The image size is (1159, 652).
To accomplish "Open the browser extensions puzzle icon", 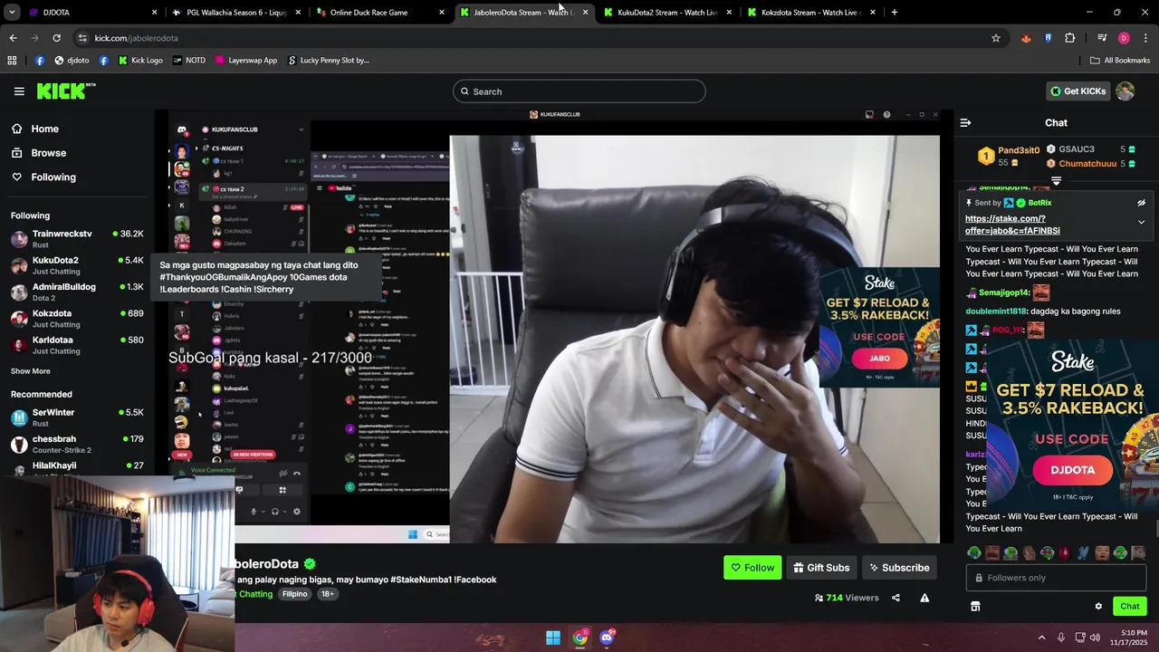I will (x=1069, y=38).
